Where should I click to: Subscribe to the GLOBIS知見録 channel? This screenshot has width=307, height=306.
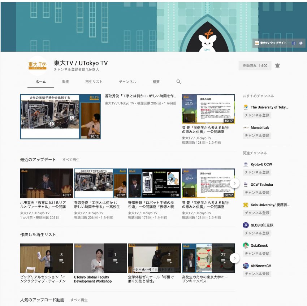click(x=257, y=233)
